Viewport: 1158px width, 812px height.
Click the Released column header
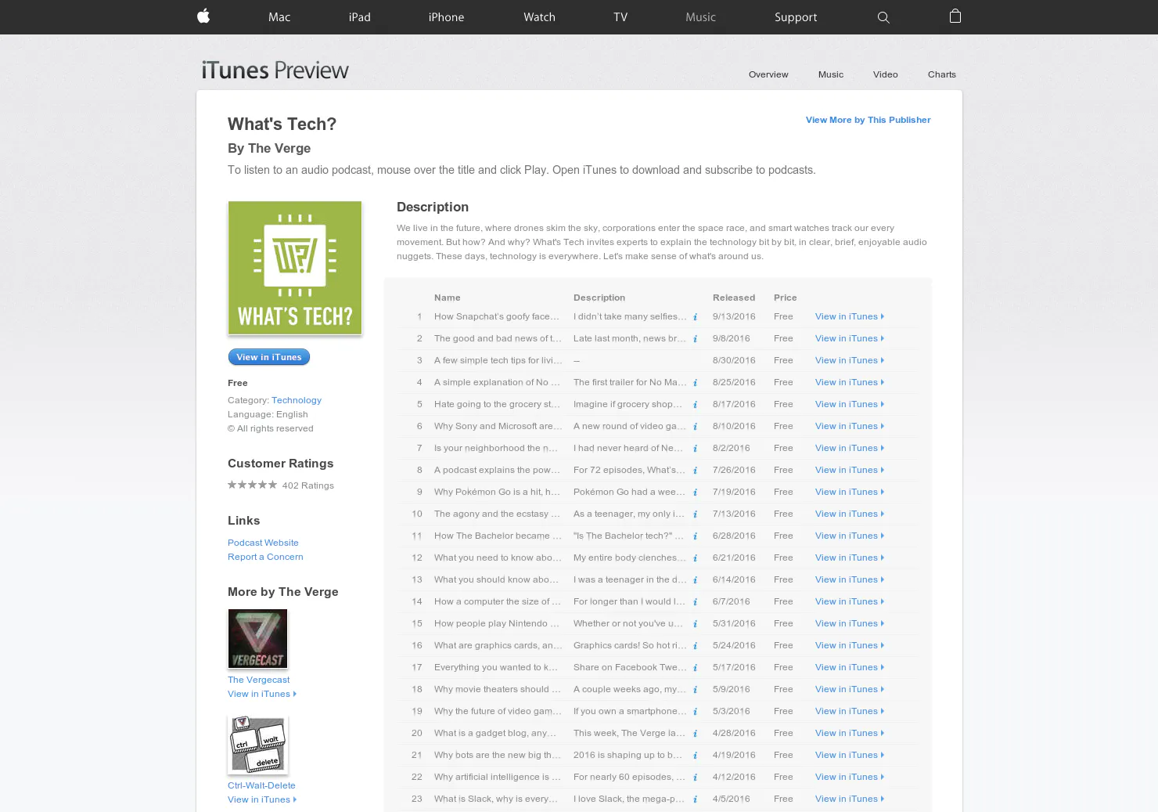pyautogui.click(x=734, y=298)
